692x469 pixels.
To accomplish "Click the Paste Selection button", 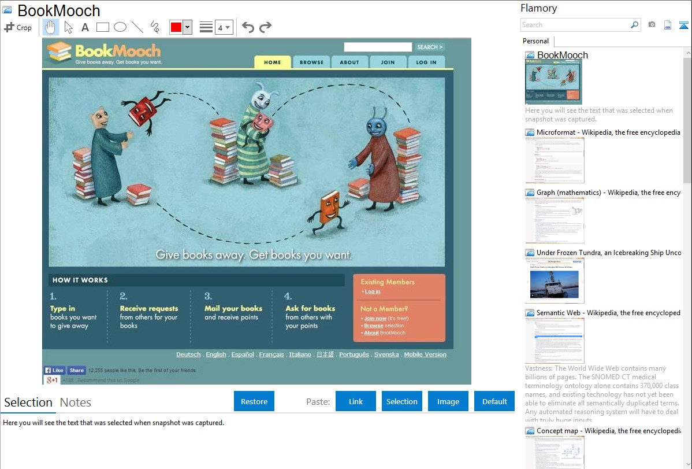I will (x=401, y=401).
